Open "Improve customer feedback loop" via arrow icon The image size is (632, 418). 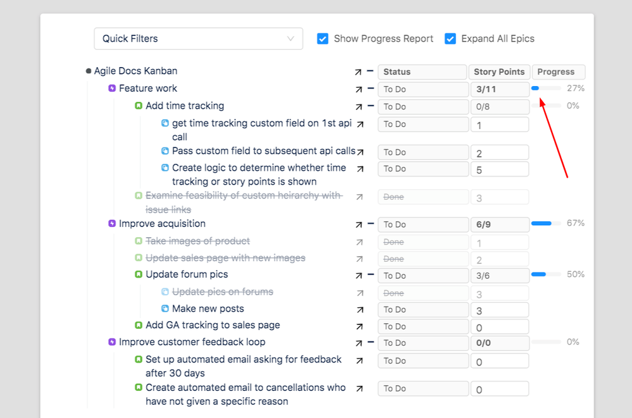pyautogui.click(x=360, y=343)
